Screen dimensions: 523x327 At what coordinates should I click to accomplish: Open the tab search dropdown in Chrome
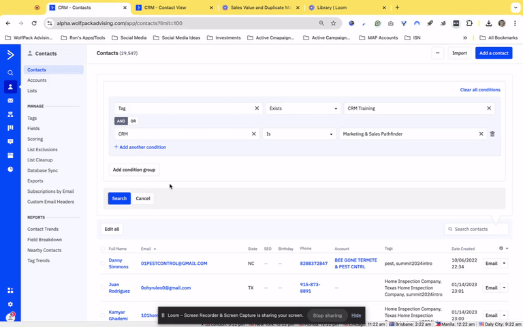[x=516, y=7]
